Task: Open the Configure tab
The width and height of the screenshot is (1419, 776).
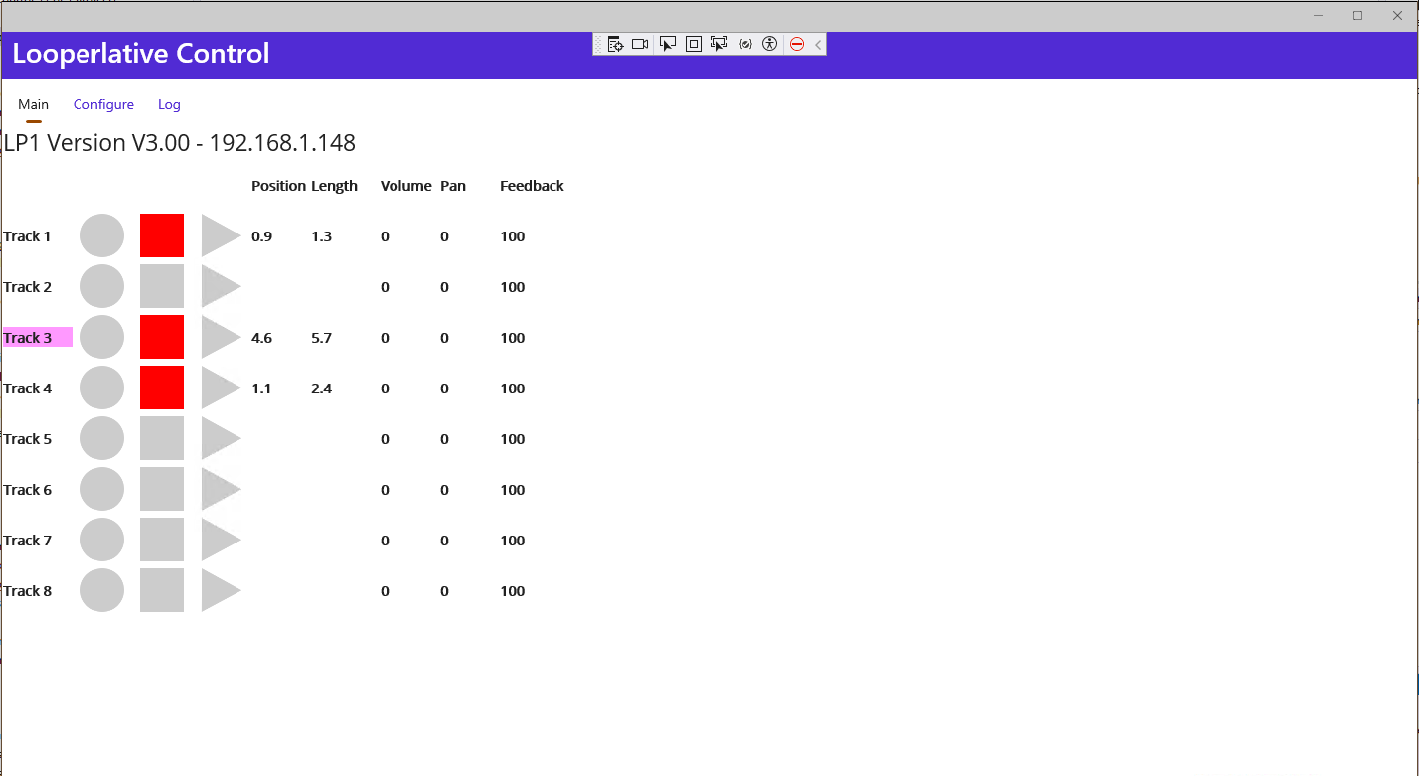Action: [103, 104]
